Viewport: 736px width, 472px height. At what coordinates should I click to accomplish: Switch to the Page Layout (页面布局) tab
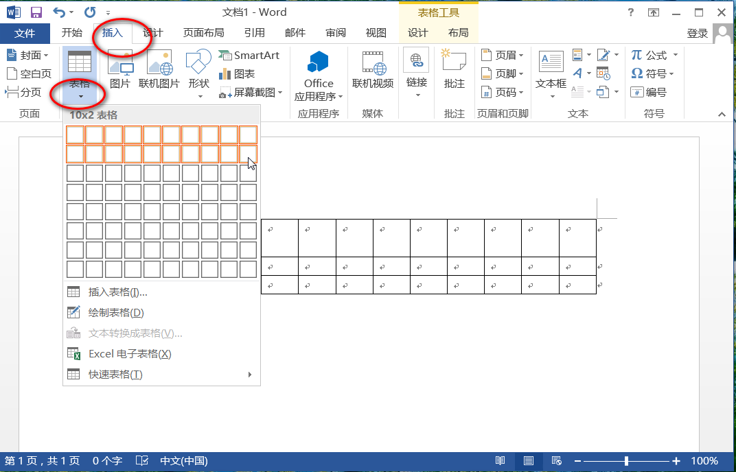coord(204,32)
